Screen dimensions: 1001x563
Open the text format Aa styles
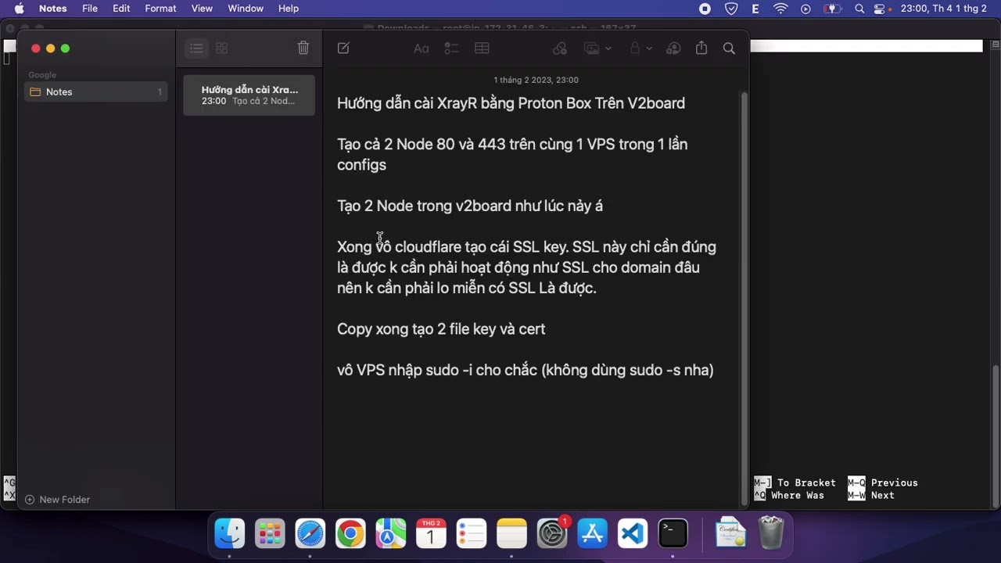tap(421, 48)
